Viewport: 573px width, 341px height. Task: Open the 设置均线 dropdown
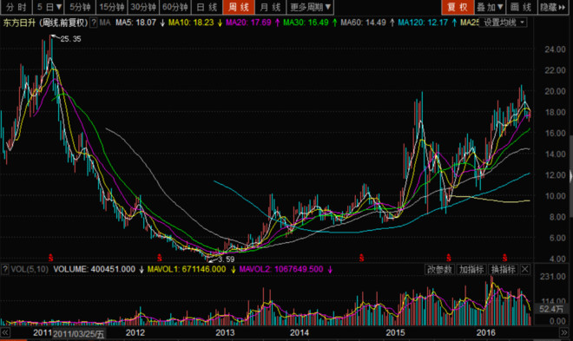(504, 23)
